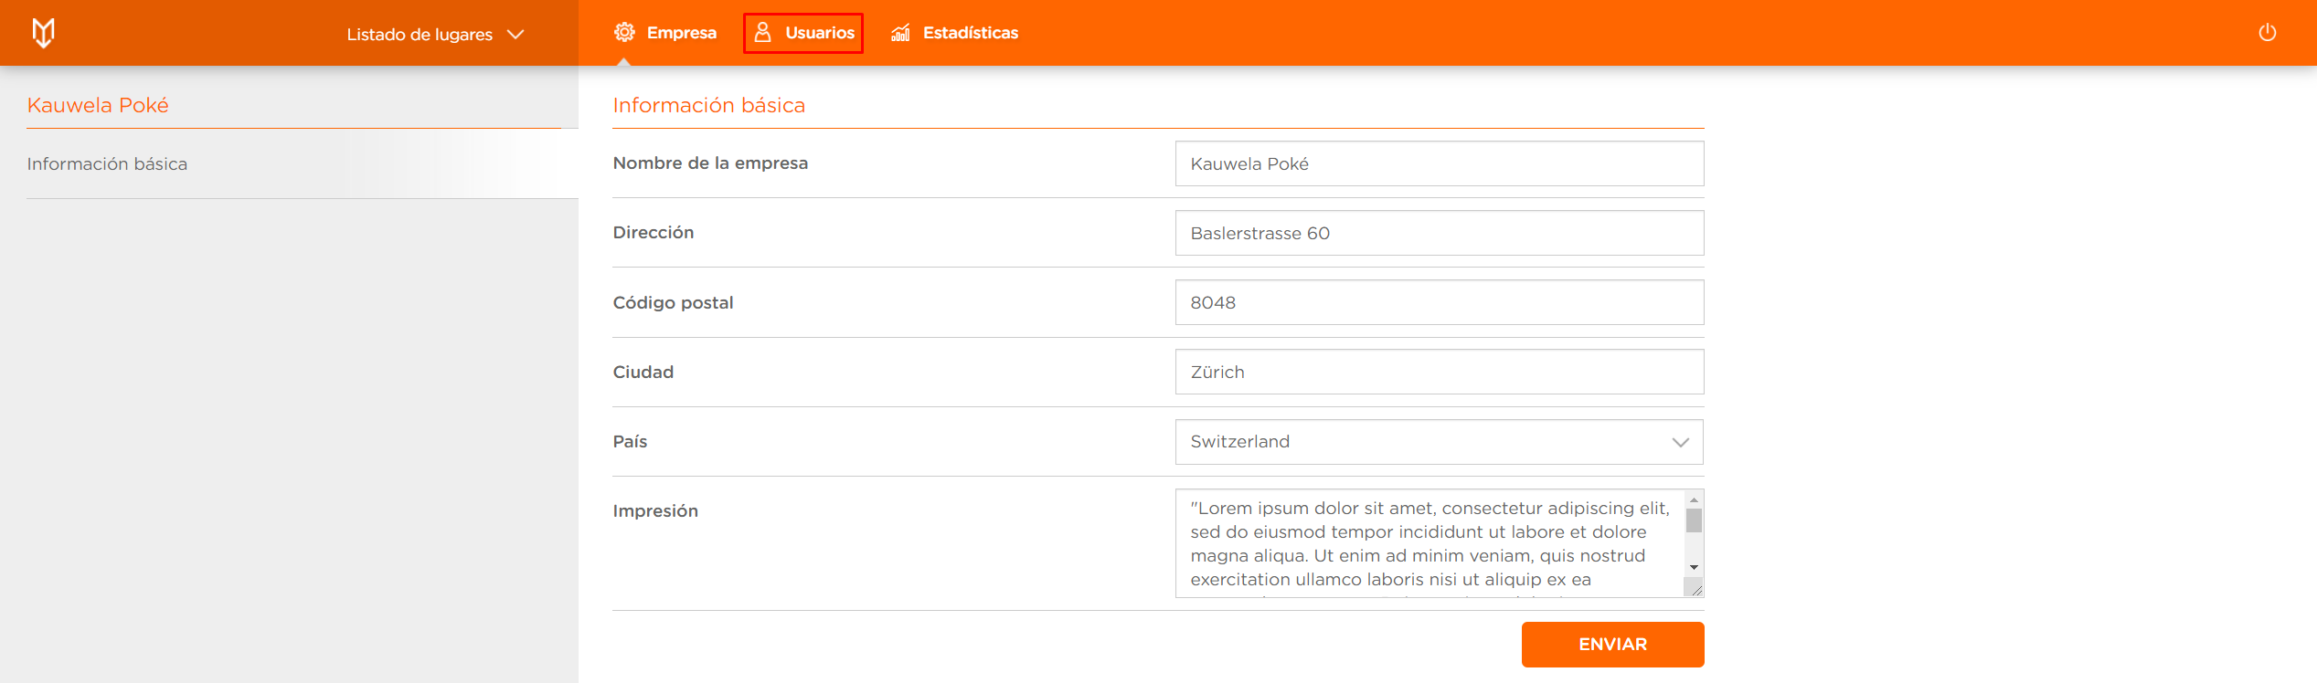Go to the Estadísticas tab
This screenshot has height=683, width=2317.
(x=954, y=33)
